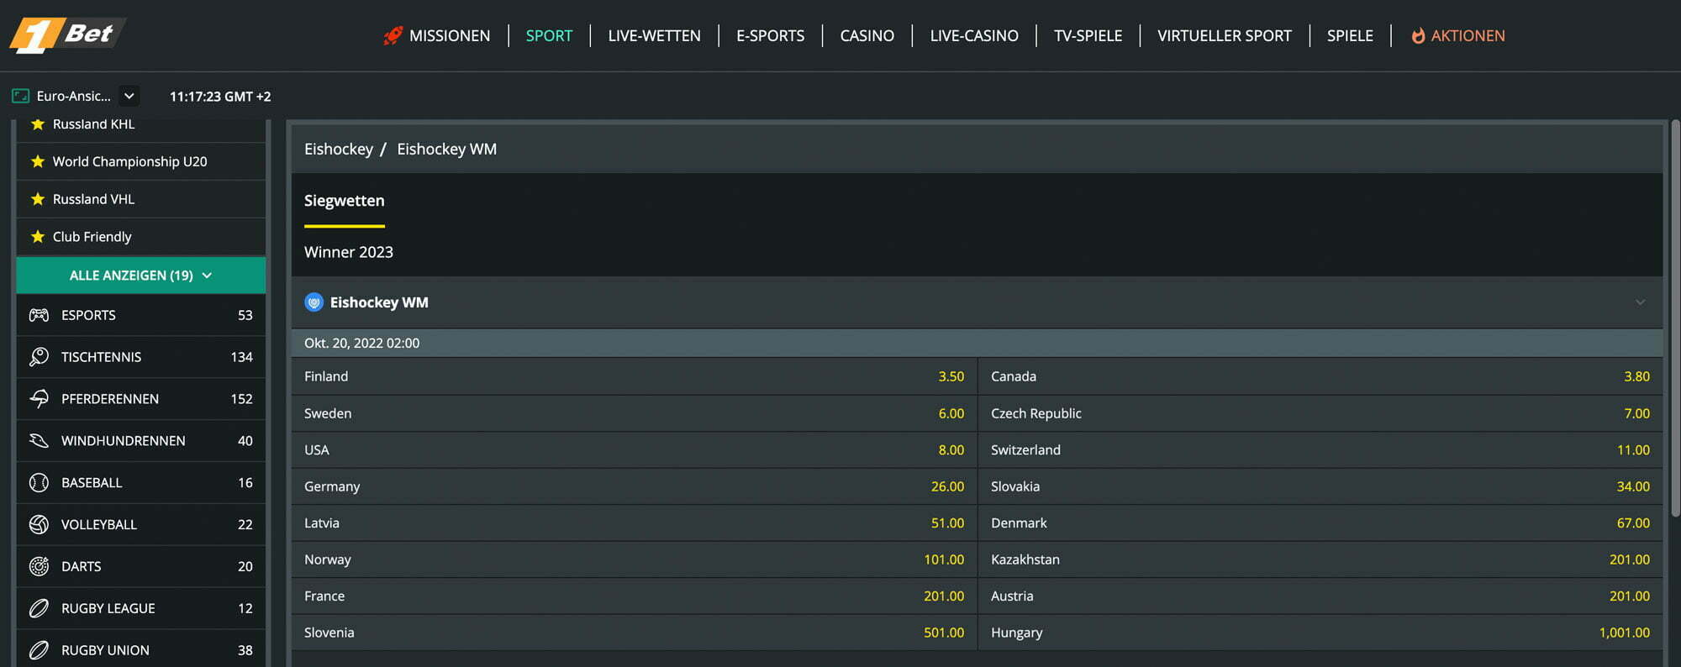
Task: Select Norway odds 101.00
Action: click(x=634, y=559)
